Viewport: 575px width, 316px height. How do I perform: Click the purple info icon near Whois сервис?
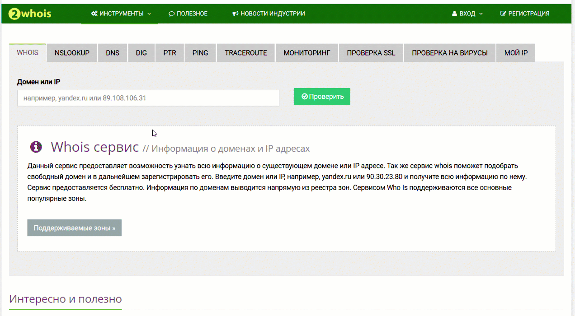(x=36, y=147)
